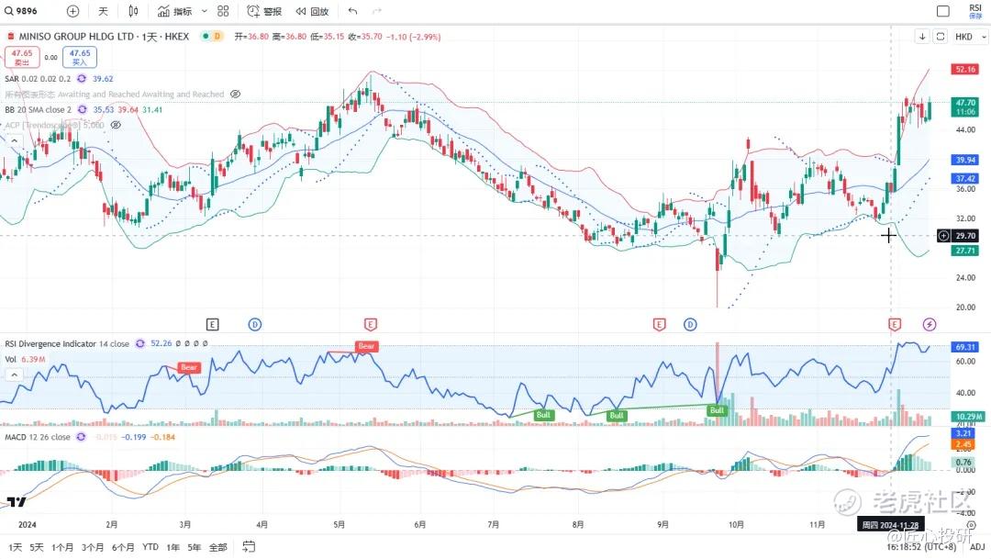Open the go-to-date calendar icon

(249, 547)
